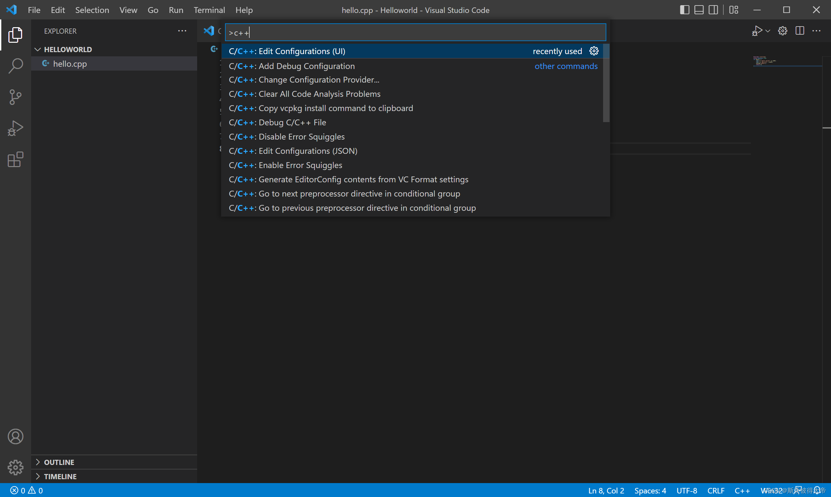Open the run button dropdown arrow
The width and height of the screenshot is (831, 497).
(x=768, y=31)
